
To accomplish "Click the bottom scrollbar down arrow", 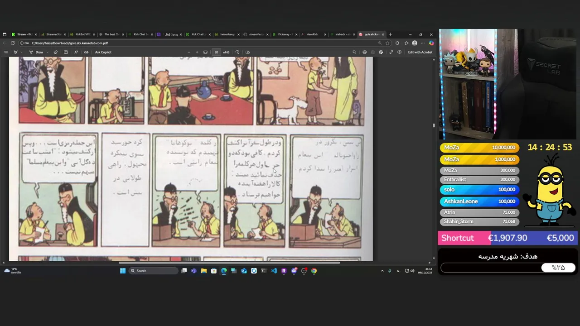I will tap(434, 258).
